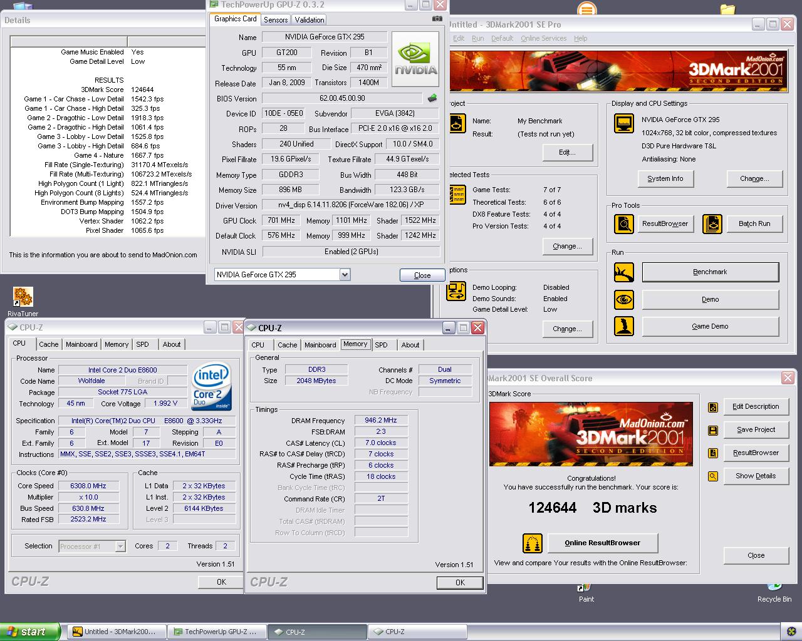The width and height of the screenshot is (802, 641).
Task: Click the Intel Core 2 Duo logo in CPU-Z
Action: point(212,386)
